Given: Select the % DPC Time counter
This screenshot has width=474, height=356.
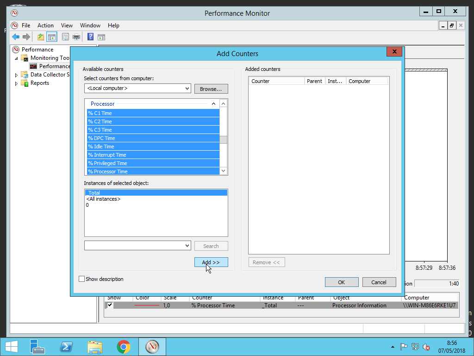Looking at the screenshot, I should [x=153, y=138].
